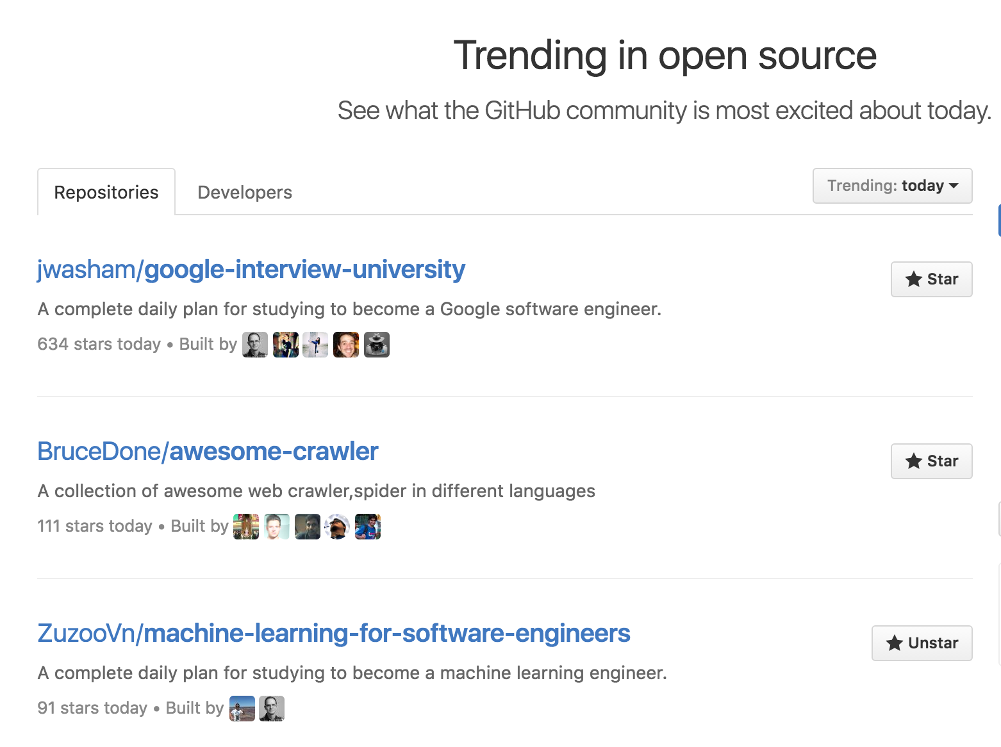Open the machine-learning-for-software-engineers repository
The height and width of the screenshot is (747, 1001).
tap(333, 633)
